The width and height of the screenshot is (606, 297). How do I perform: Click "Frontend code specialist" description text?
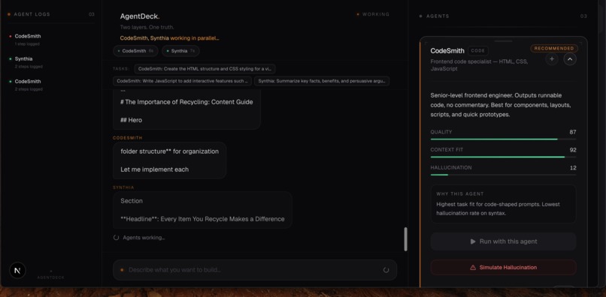tap(479, 64)
